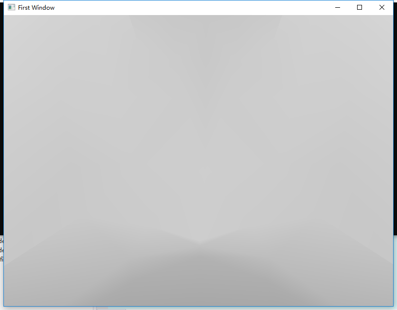
Task: Click the First Window app icon
Action: click(11, 7)
